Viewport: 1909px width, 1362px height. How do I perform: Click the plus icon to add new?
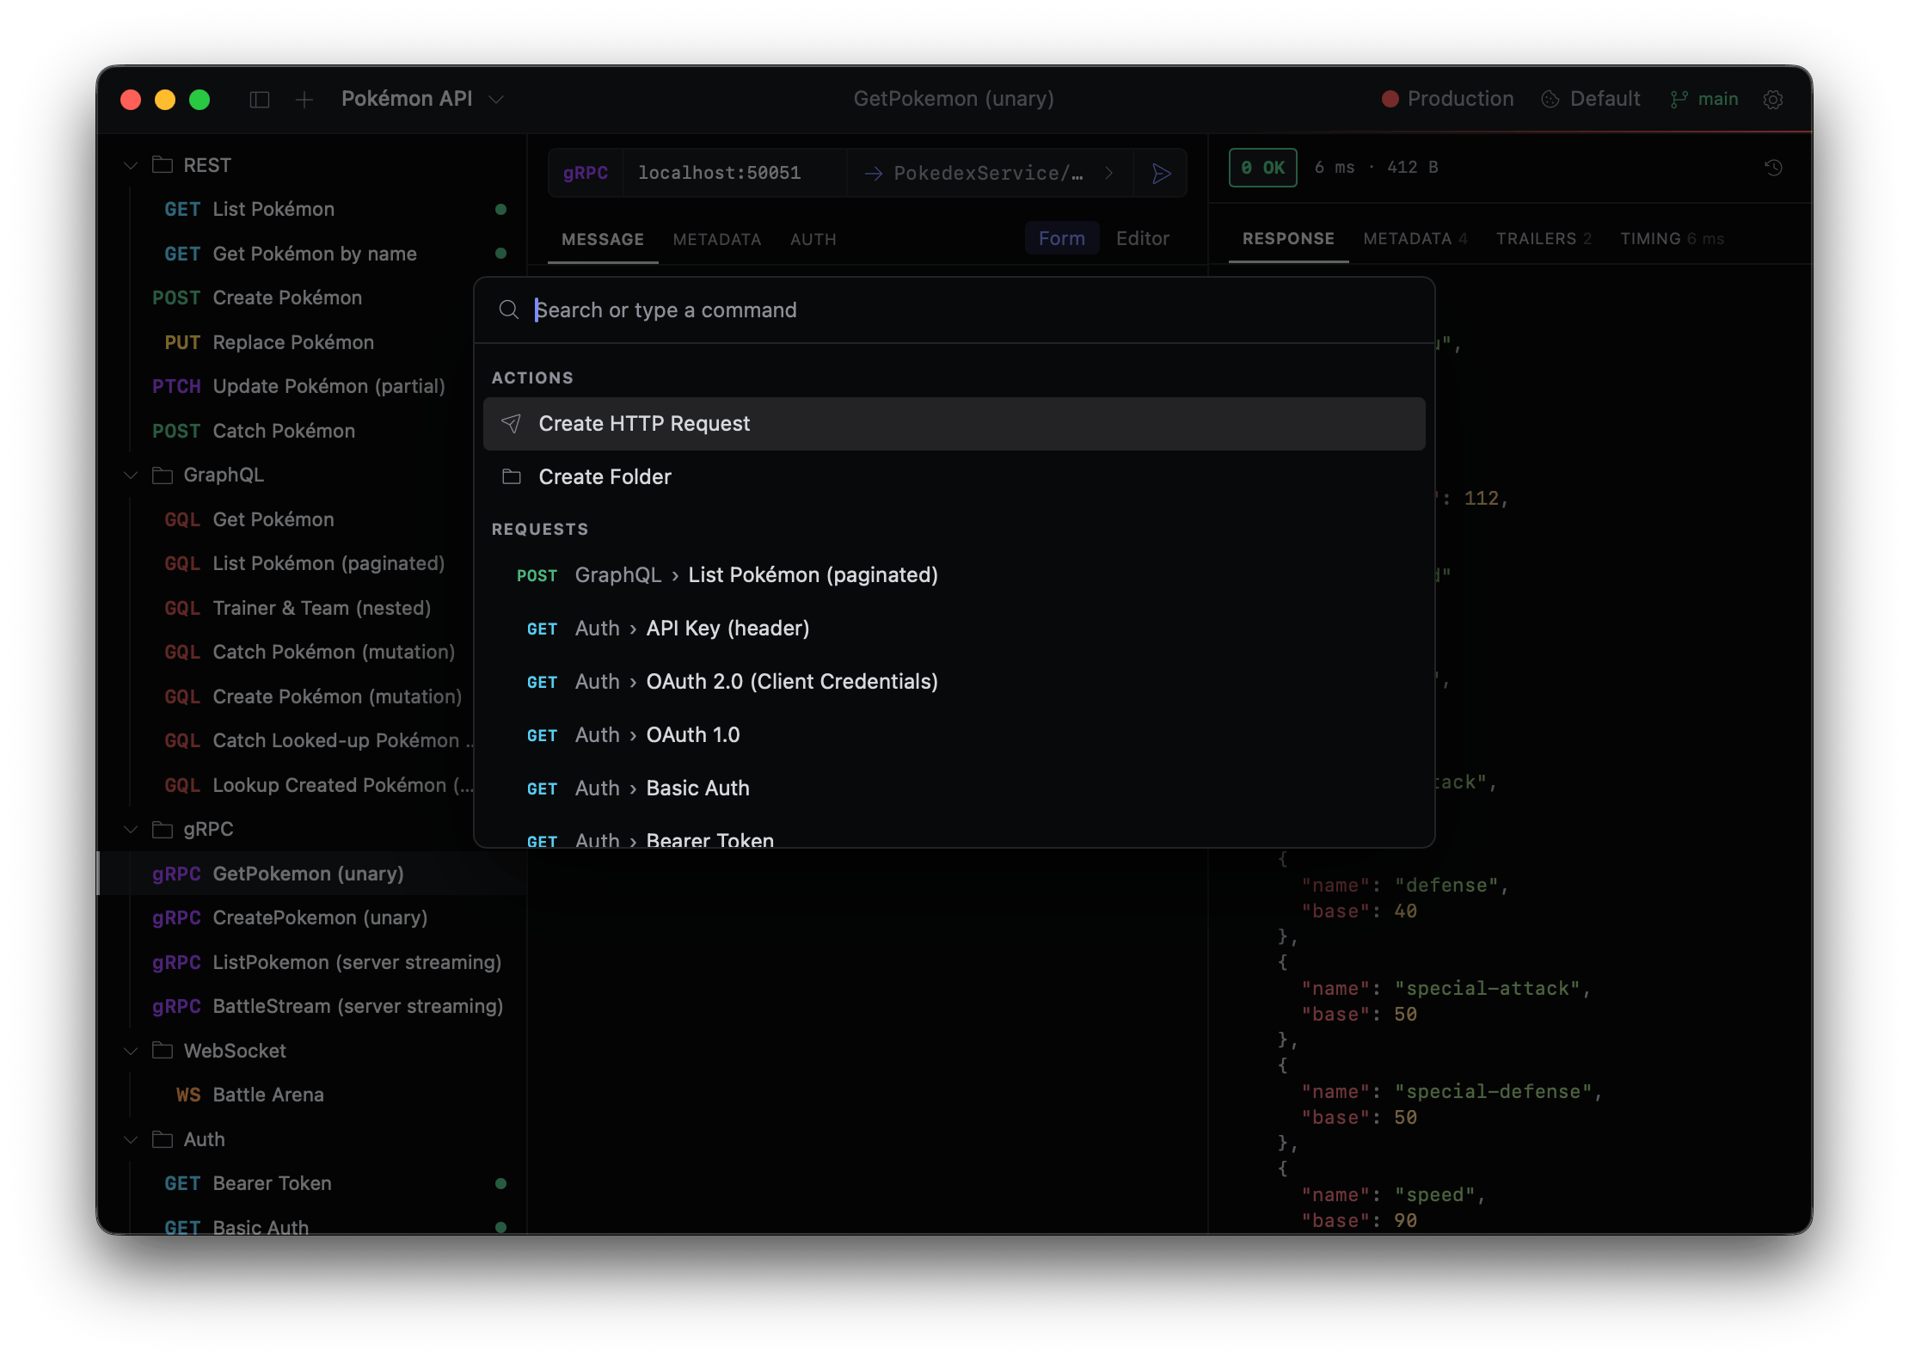tap(304, 100)
